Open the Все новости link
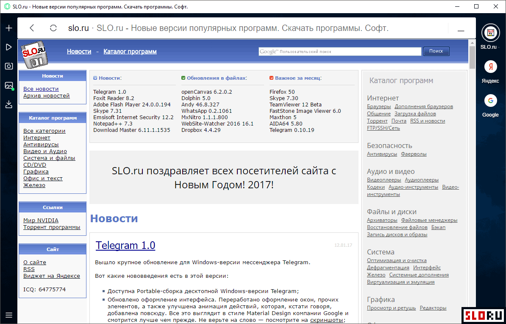Image resolution: width=506 pixels, height=324 pixels. tap(41, 89)
